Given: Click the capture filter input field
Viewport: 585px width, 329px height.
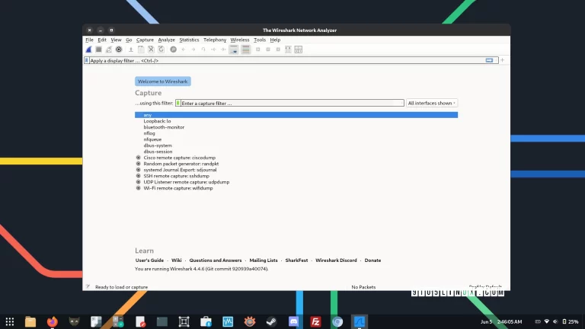Looking at the screenshot, I should tap(289, 103).
